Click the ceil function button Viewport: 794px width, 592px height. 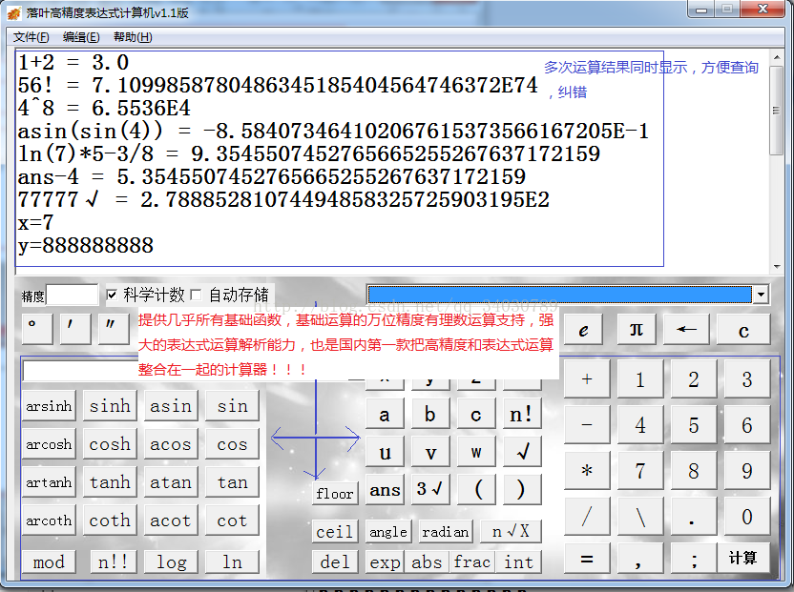click(x=335, y=531)
